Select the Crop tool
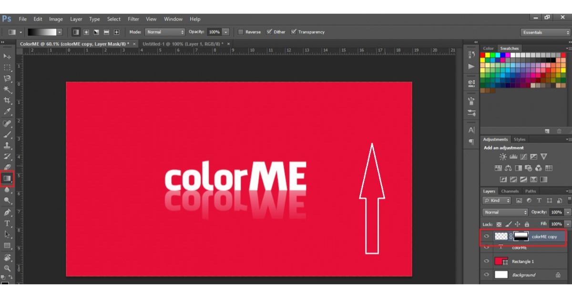This screenshot has width=572, height=298. click(x=7, y=101)
